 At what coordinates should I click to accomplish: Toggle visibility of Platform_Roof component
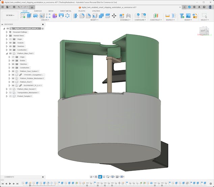pos(13,82)
